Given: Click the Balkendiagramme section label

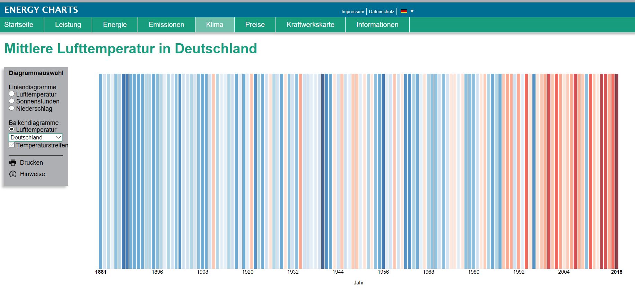Looking at the screenshot, I should click(34, 123).
